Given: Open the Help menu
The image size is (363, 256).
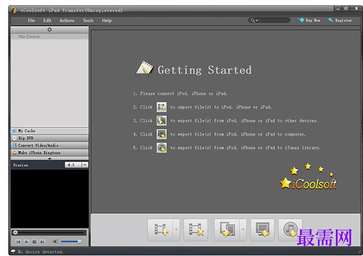Looking at the screenshot, I should (107, 21).
